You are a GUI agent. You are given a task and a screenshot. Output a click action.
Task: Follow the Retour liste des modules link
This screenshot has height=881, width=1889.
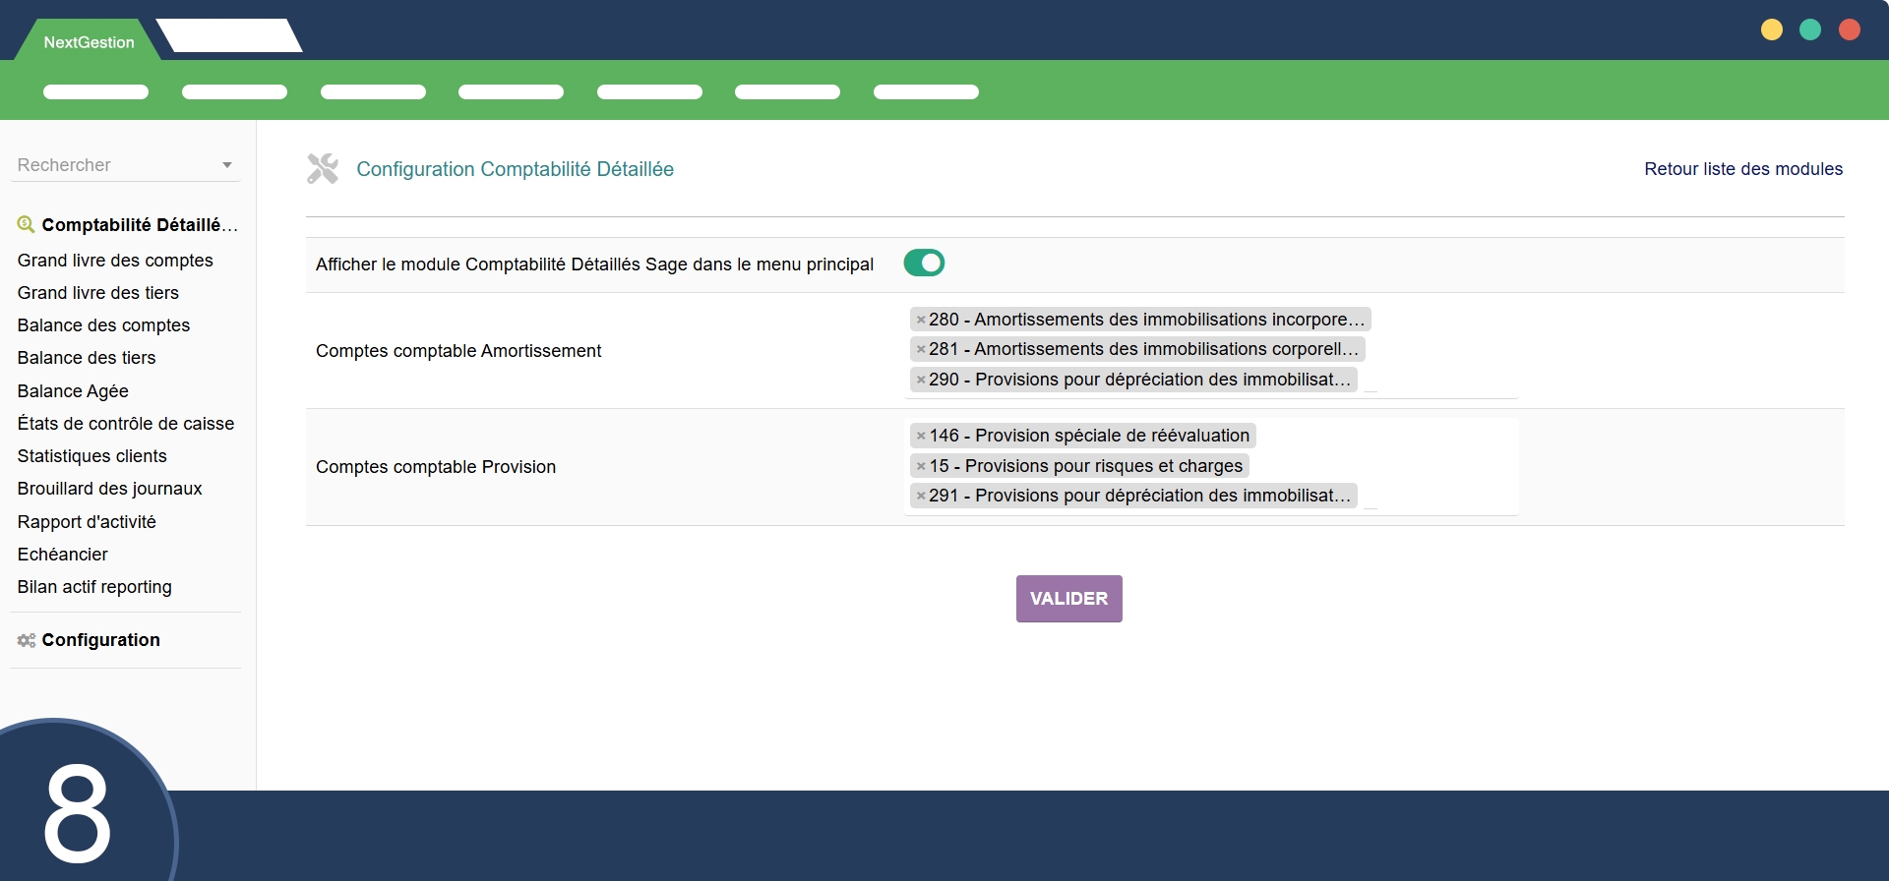(x=1742, y=169)
